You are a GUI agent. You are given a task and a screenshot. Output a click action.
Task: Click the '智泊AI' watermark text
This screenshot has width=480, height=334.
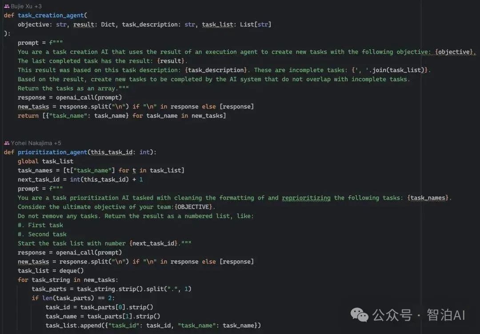tap(446, 315)
